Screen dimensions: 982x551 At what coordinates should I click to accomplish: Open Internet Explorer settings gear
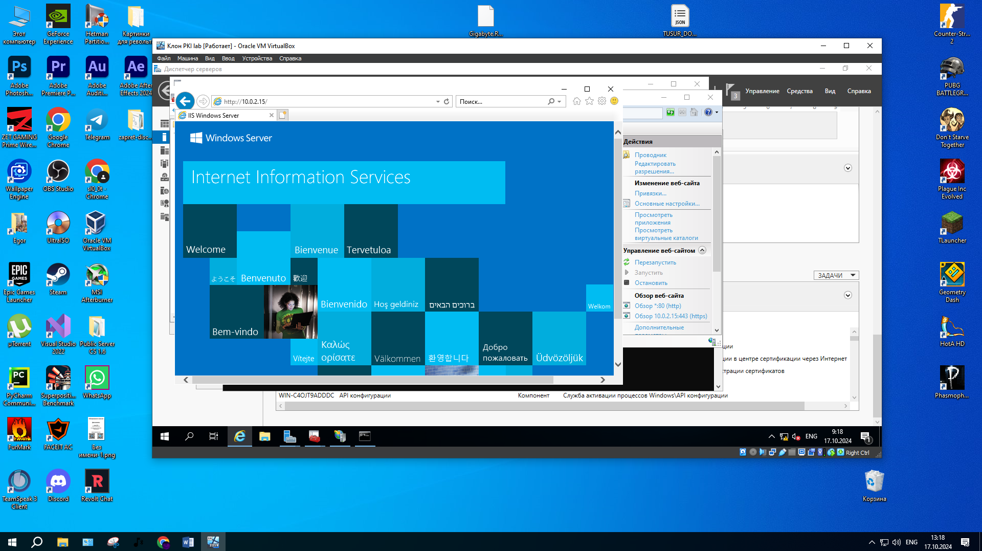pyautogui.click(x=602, y=101)
